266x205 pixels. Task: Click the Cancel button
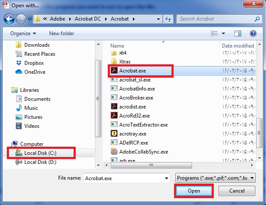237,191
